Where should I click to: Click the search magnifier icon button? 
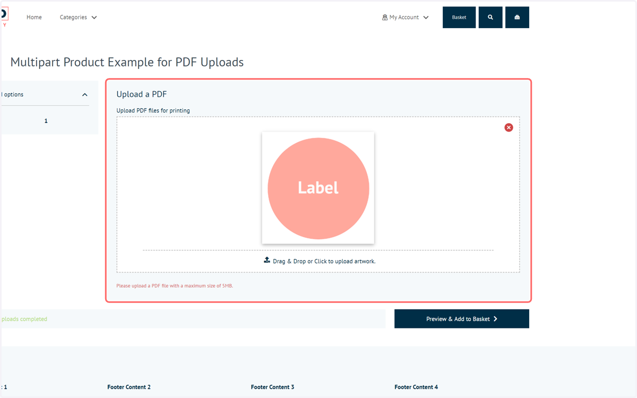point(490,18)
